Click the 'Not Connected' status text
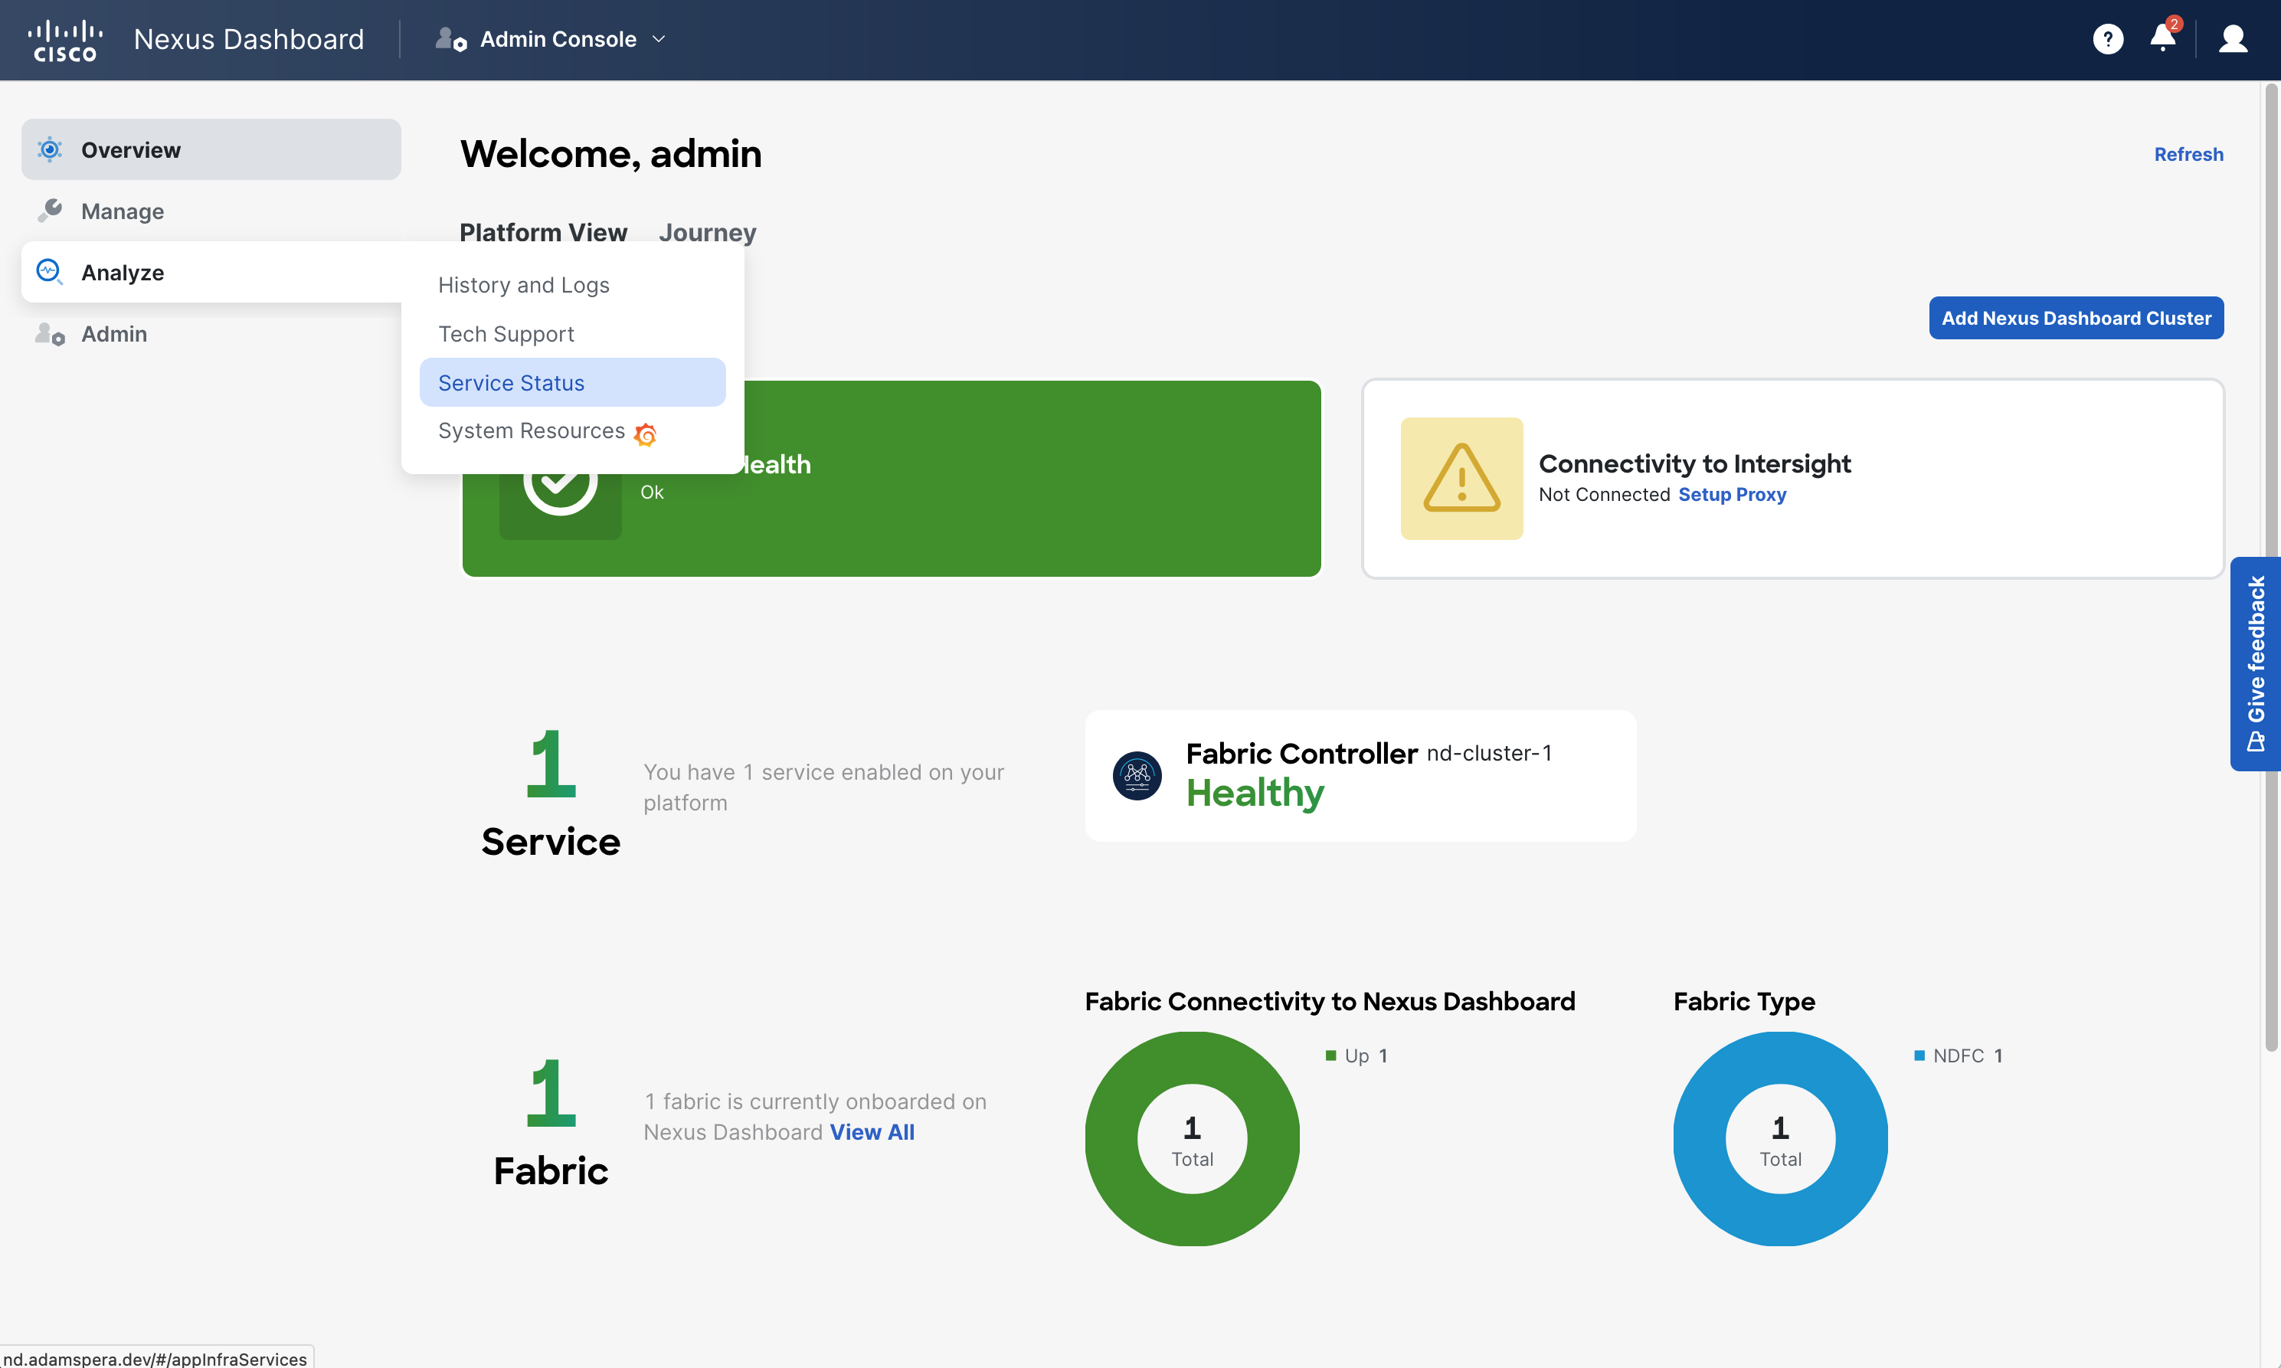 [x=1605, y=494]
